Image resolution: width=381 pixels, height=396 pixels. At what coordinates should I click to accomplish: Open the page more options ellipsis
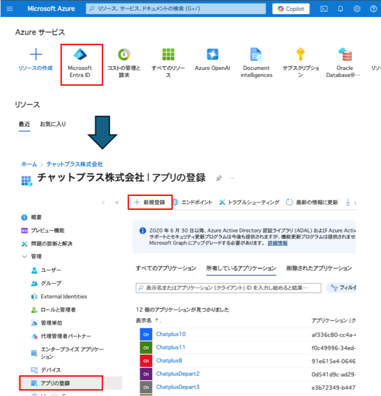click(232, 178)
